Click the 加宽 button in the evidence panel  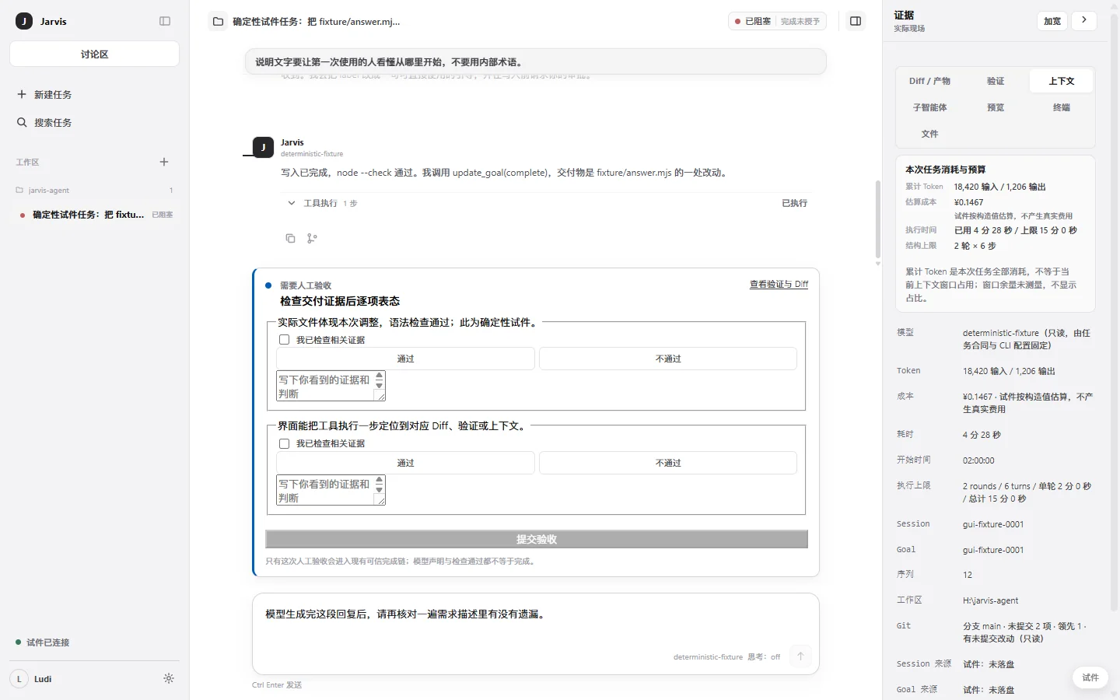[1052, 21]
